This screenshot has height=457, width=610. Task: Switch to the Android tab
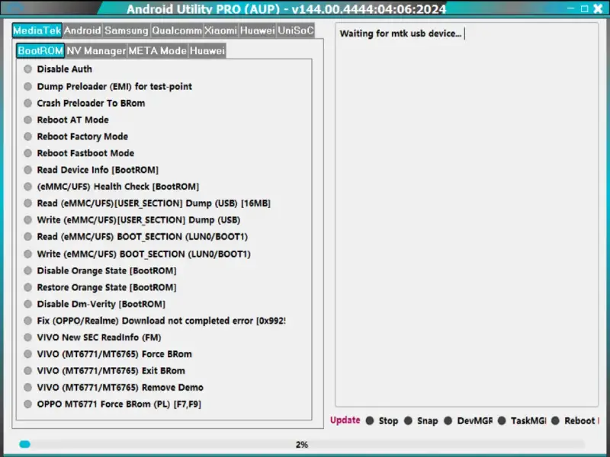point(82,30)
